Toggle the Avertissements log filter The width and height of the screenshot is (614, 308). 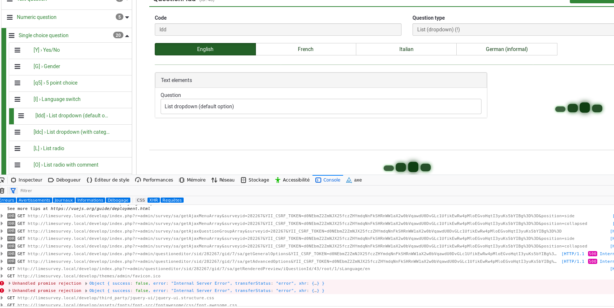click(34, 200)
